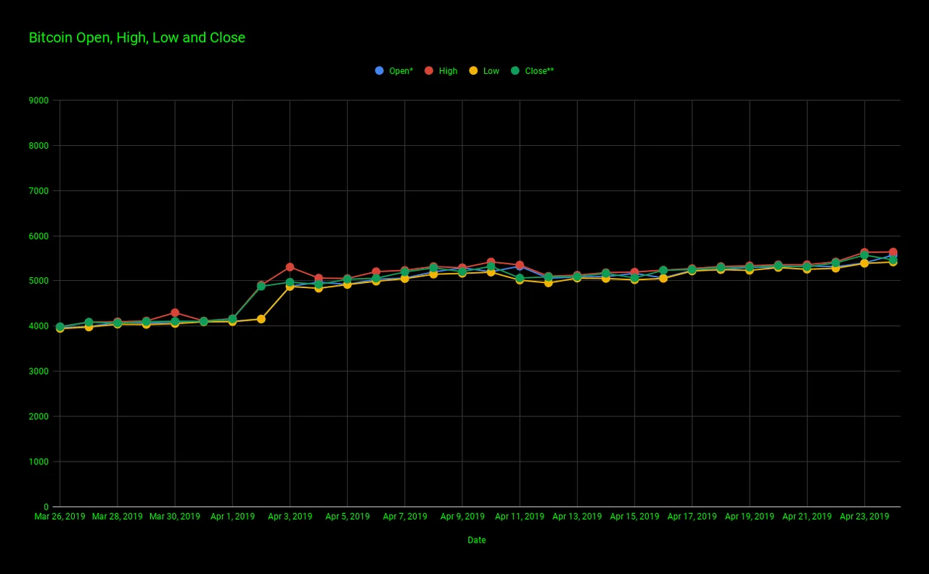
Task: Click the 2000 y-axis label
Action: coord(39,417)
